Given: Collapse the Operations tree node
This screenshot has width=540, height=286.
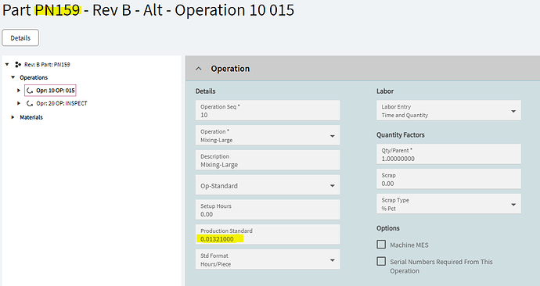Looking at the screenshot, I should coord(13,77).
